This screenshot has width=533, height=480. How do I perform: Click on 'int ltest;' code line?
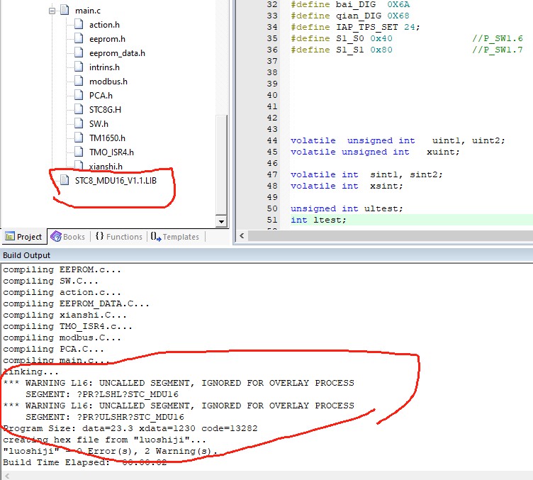[x=318, y=220]
